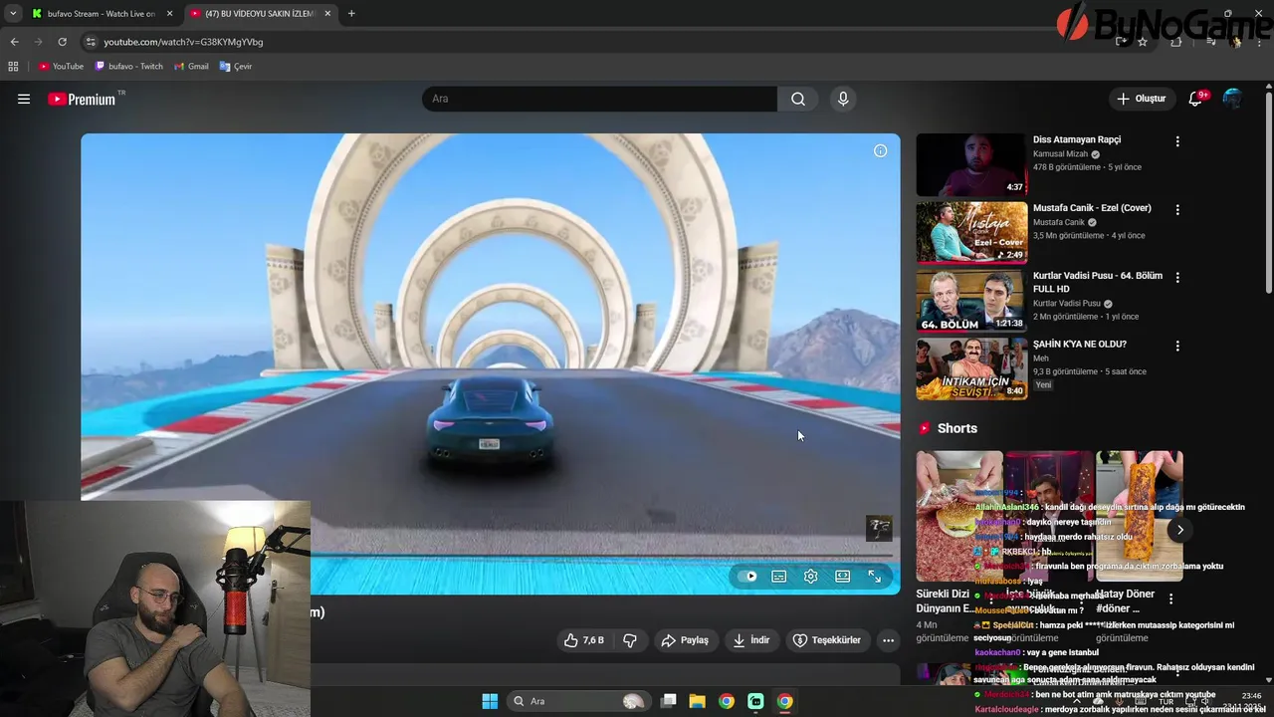Click the magnifier search button
This screenshot has height=717, width=1274.
coord(798,99)
